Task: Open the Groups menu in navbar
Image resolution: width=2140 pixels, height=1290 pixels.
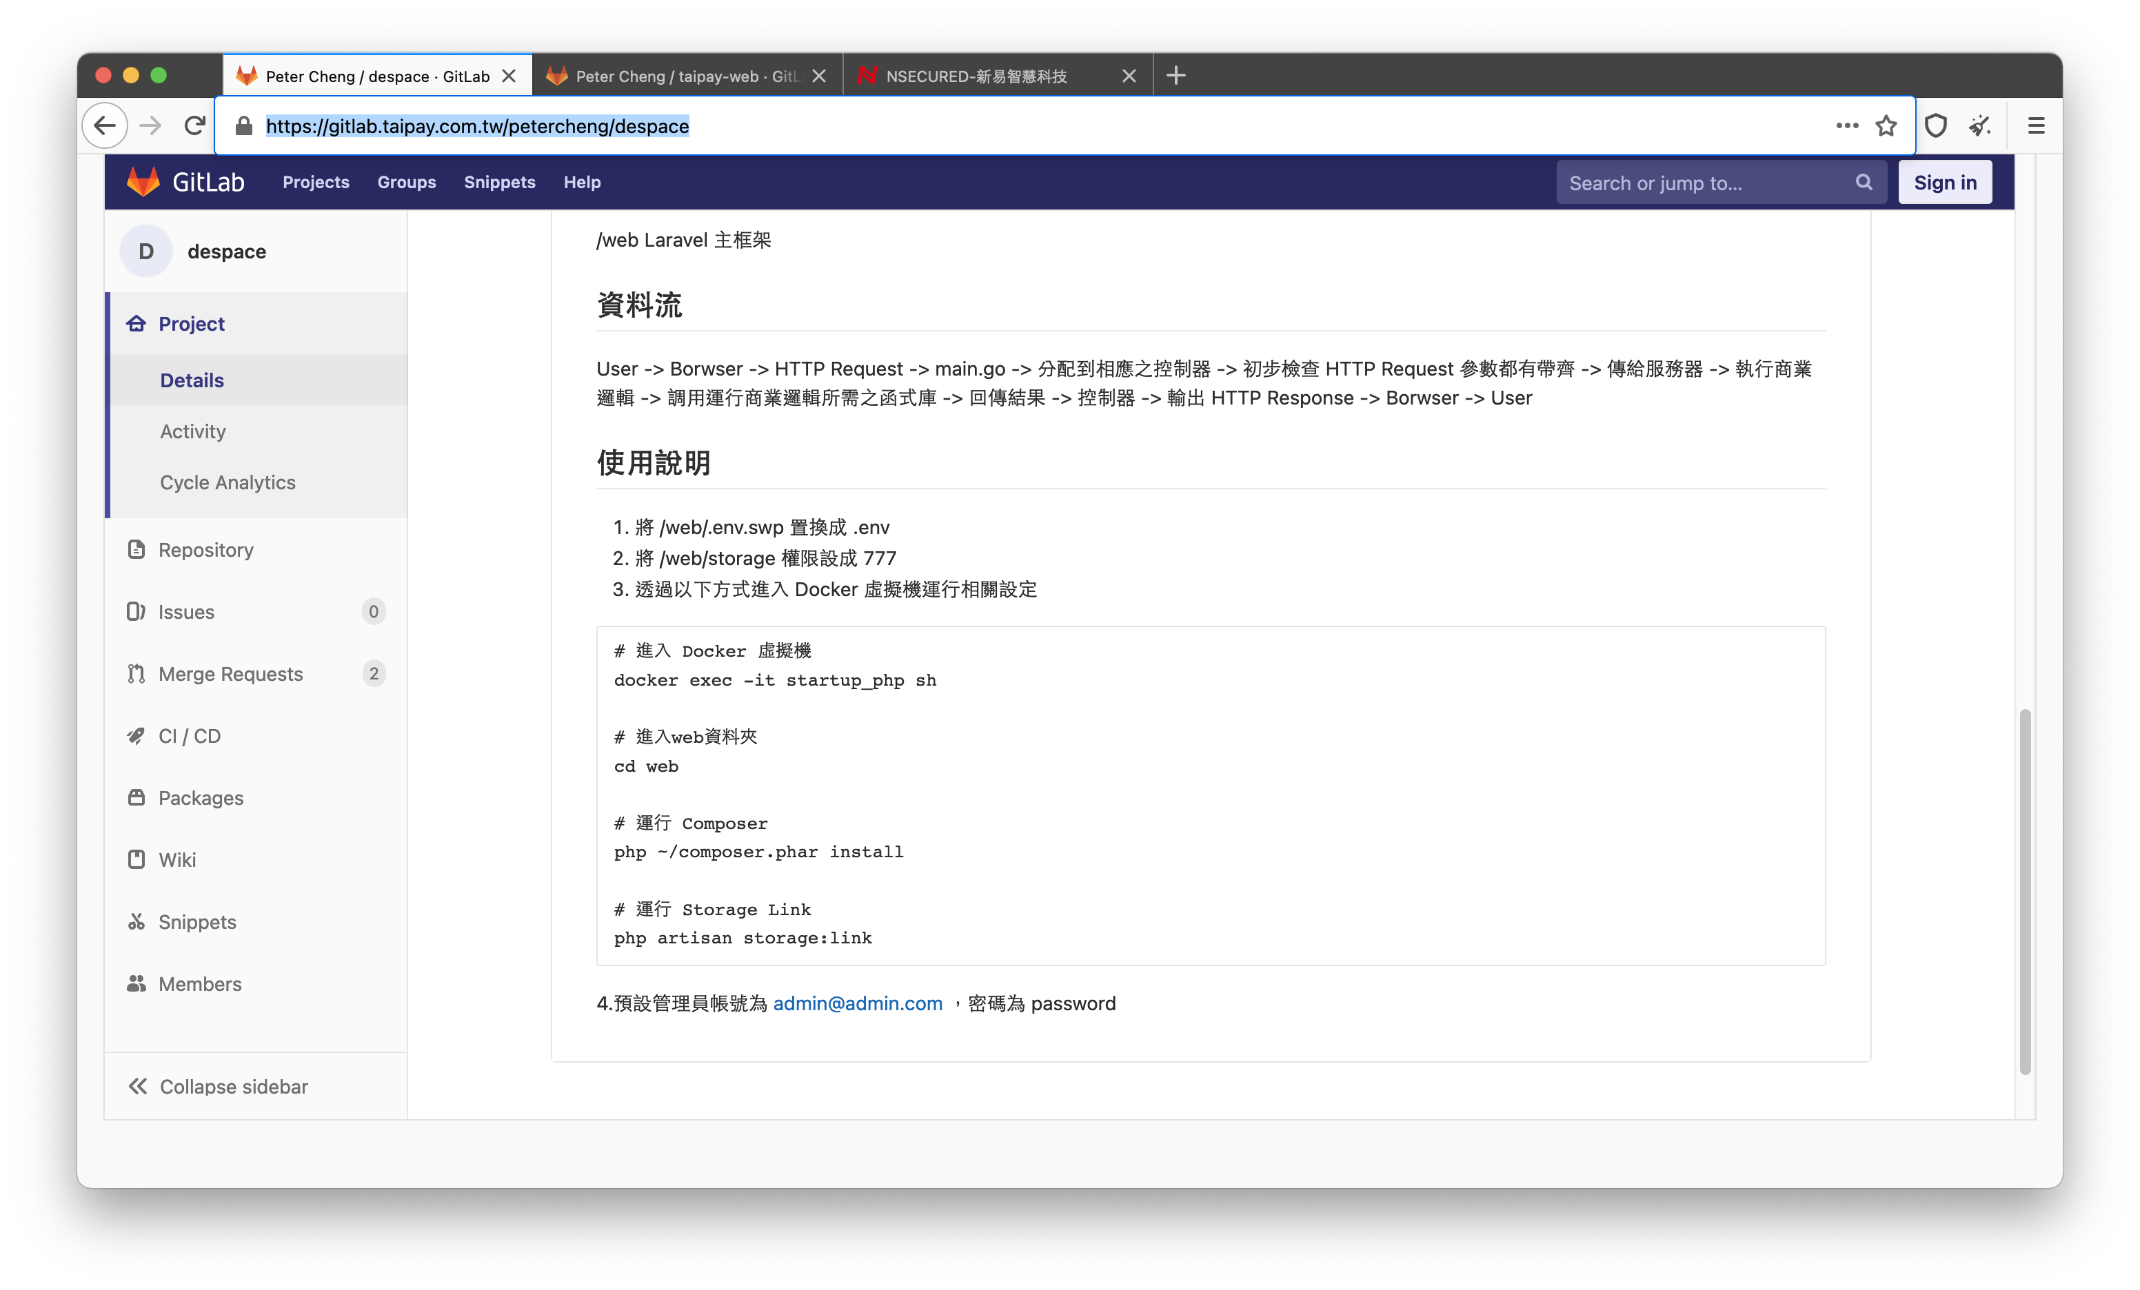Action: (x=407, y=183)
